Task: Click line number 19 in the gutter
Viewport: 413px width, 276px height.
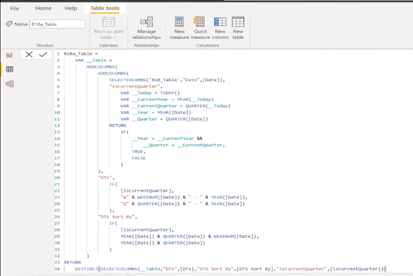Action: [x=57, y=171]
